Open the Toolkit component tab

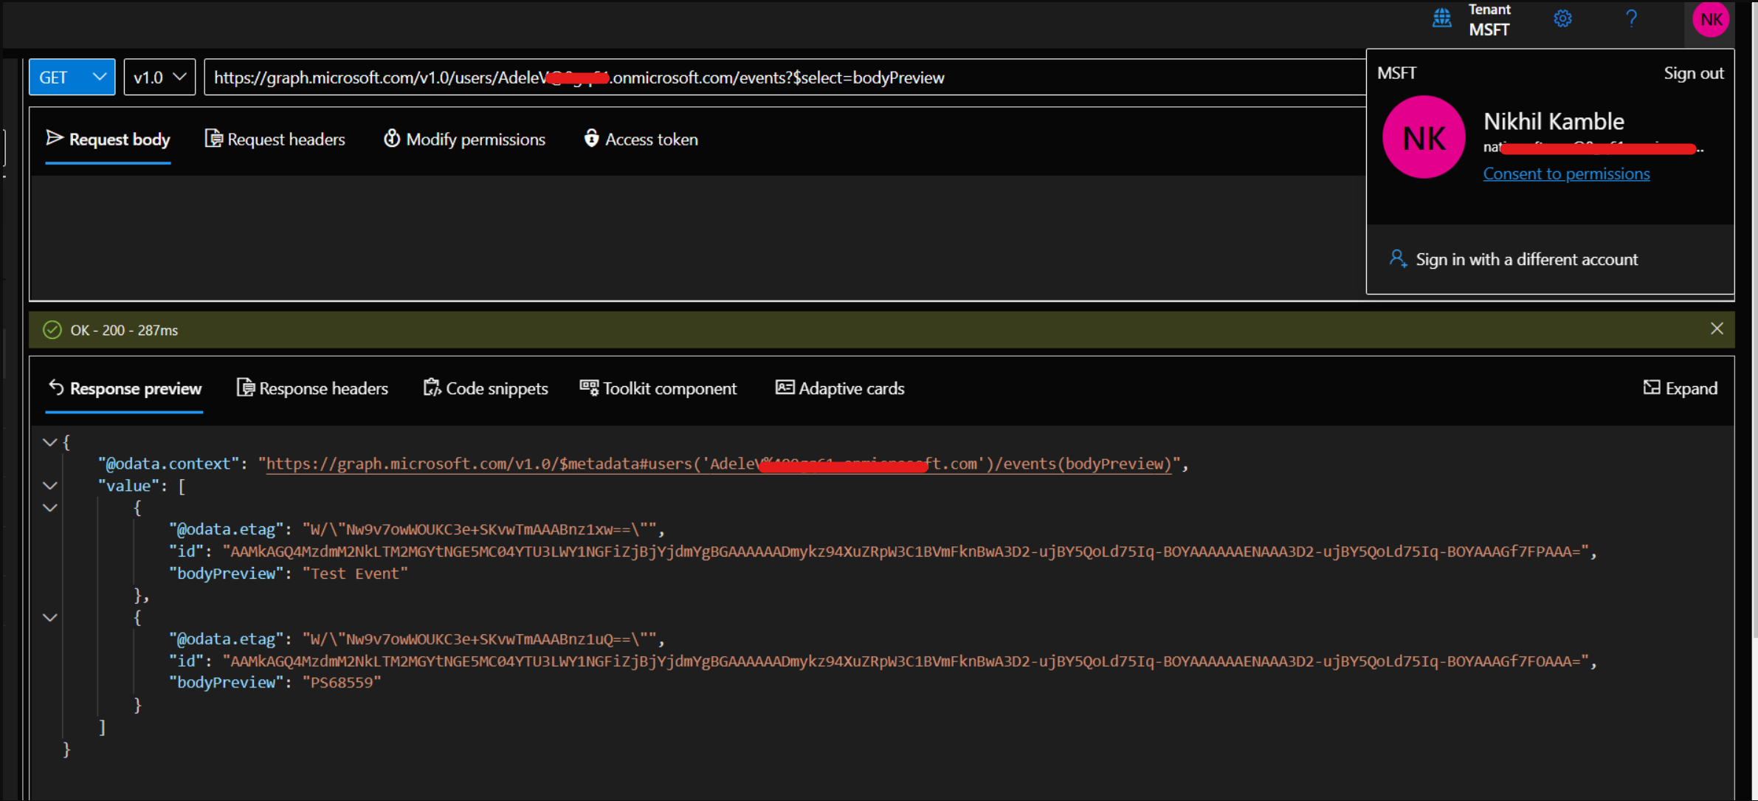click(x=658, y=388)
